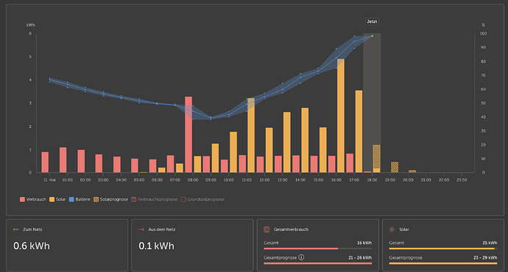
Task: Click the 21 - 26 kWh forecast value
Action: click(x=360, y=258)
